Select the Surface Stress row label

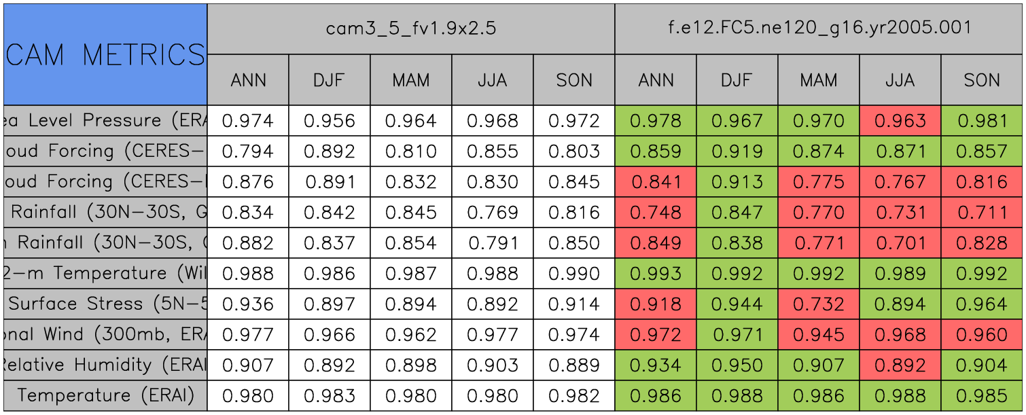pyautogui.click(x=105, y=304)
